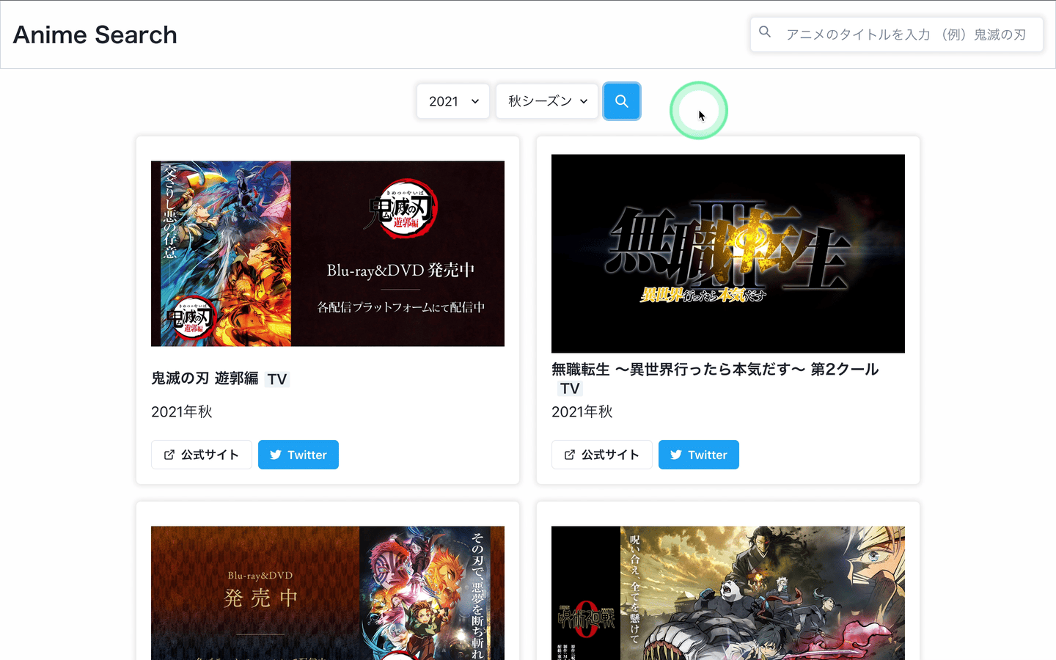Click the 鬼滅の刃 遊郭編 title text
1056x660 pixels.
coord(205,378)
